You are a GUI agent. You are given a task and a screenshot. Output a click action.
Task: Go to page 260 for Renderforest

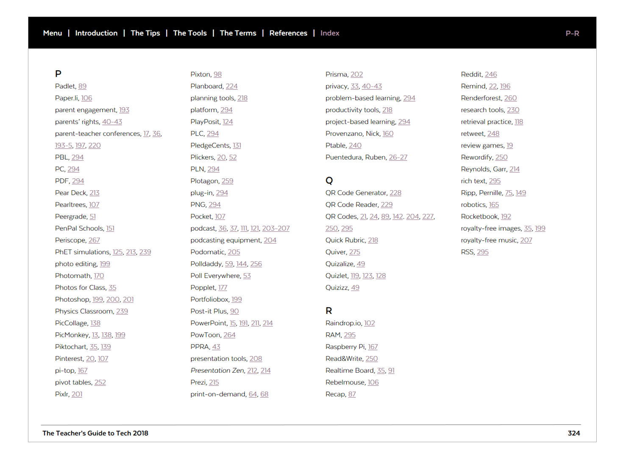click(510, 98)
